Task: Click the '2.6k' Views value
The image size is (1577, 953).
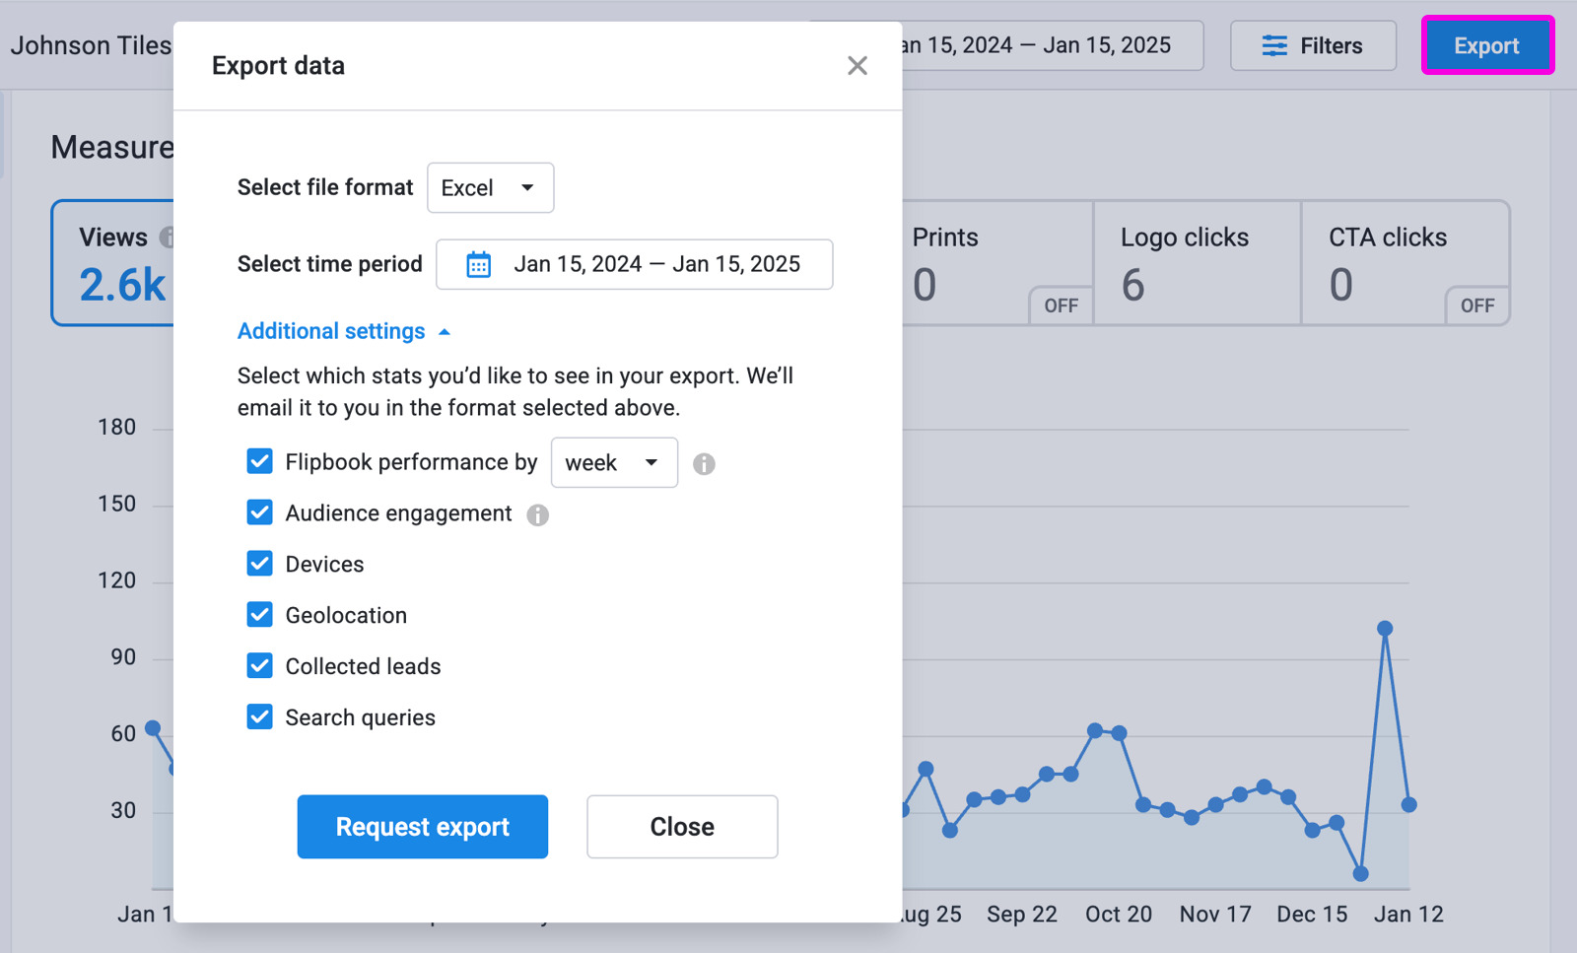Action: tap(122, 286)
